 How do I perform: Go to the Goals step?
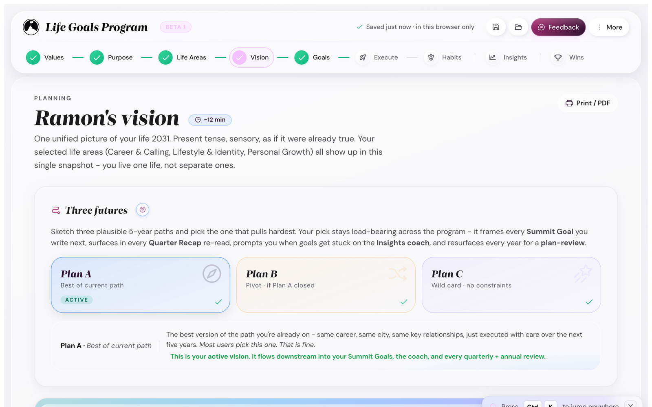(x=312, y=57)
